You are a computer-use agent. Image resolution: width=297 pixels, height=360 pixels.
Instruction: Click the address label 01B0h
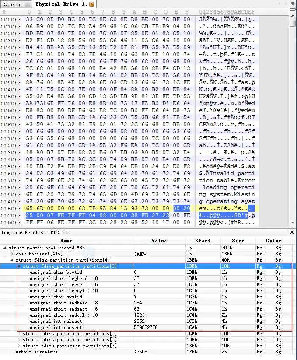[10, 209]
